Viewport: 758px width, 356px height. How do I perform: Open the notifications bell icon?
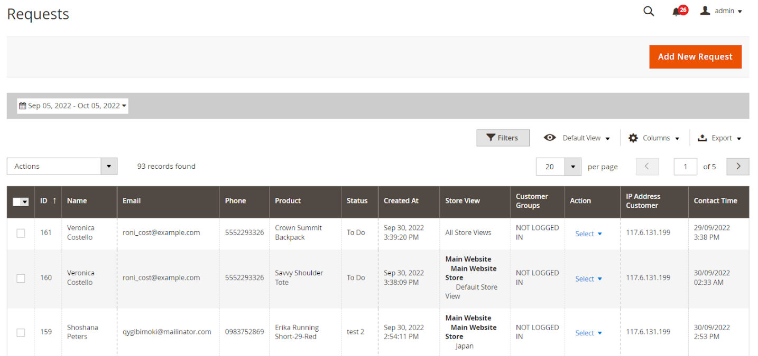pyautogui.click(x=676, y=12)
